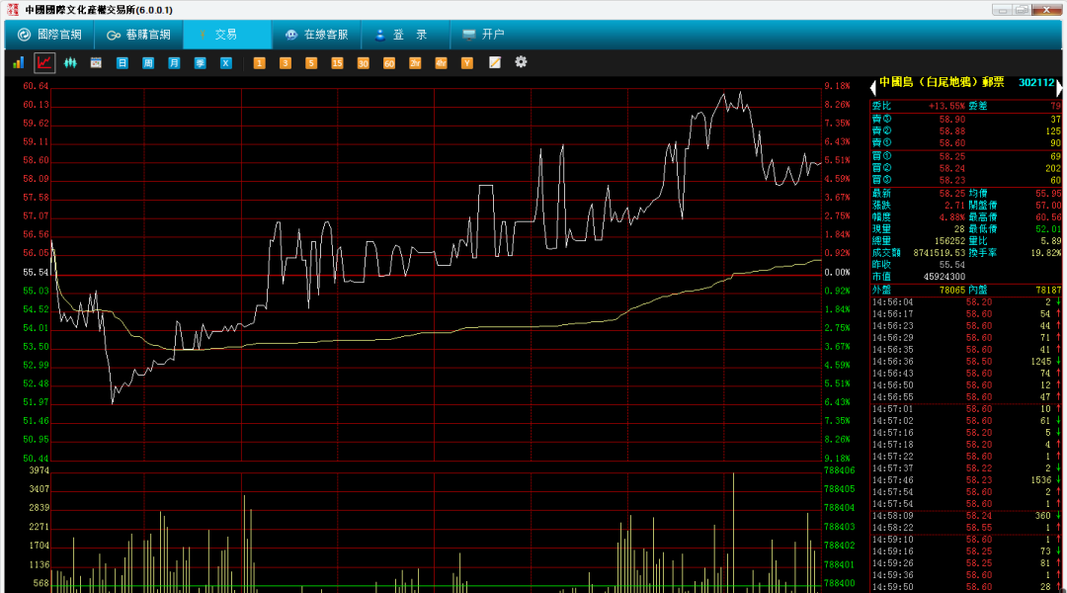This screenshot has width=1067, height=593.
Task: Select the 3-minute chart icon
Action: point(286,62)
